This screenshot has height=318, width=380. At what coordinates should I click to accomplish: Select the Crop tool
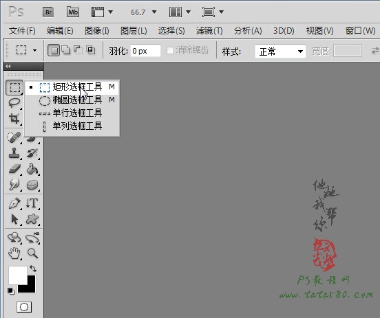14,119
